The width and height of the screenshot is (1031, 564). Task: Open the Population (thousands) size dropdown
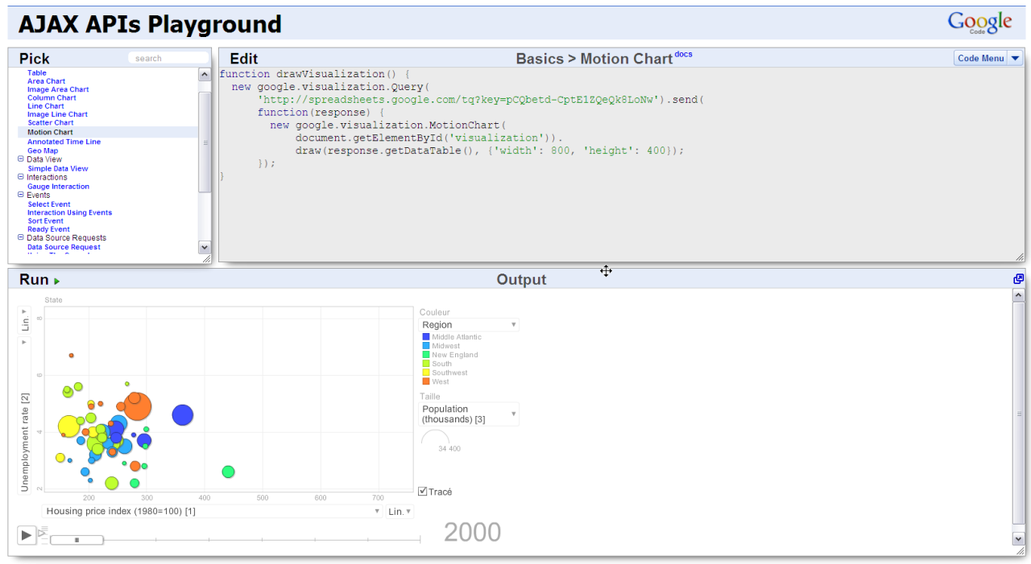[x=469, y=414]
